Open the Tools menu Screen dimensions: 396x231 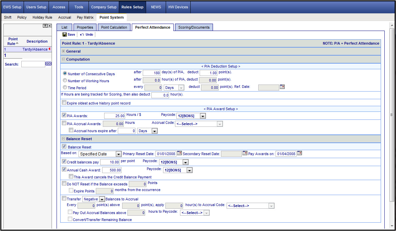79,7
